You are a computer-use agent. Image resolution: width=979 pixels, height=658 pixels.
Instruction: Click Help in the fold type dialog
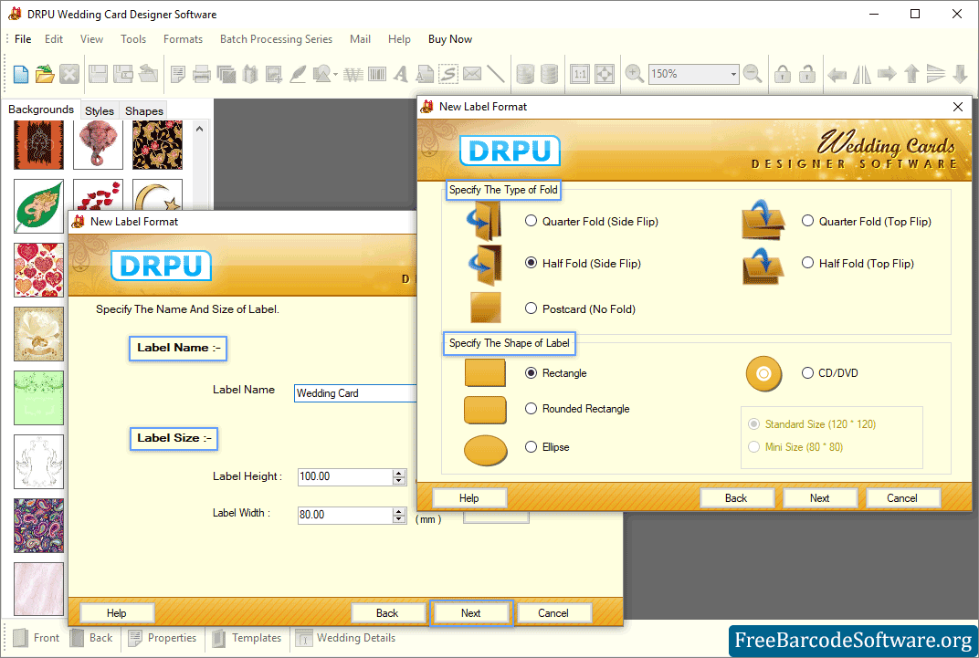click(x=468, y=497)
